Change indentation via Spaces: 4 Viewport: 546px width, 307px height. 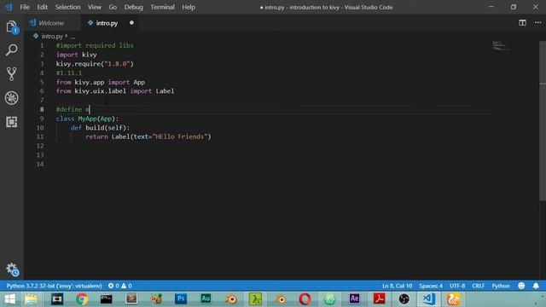coord(430,286)
